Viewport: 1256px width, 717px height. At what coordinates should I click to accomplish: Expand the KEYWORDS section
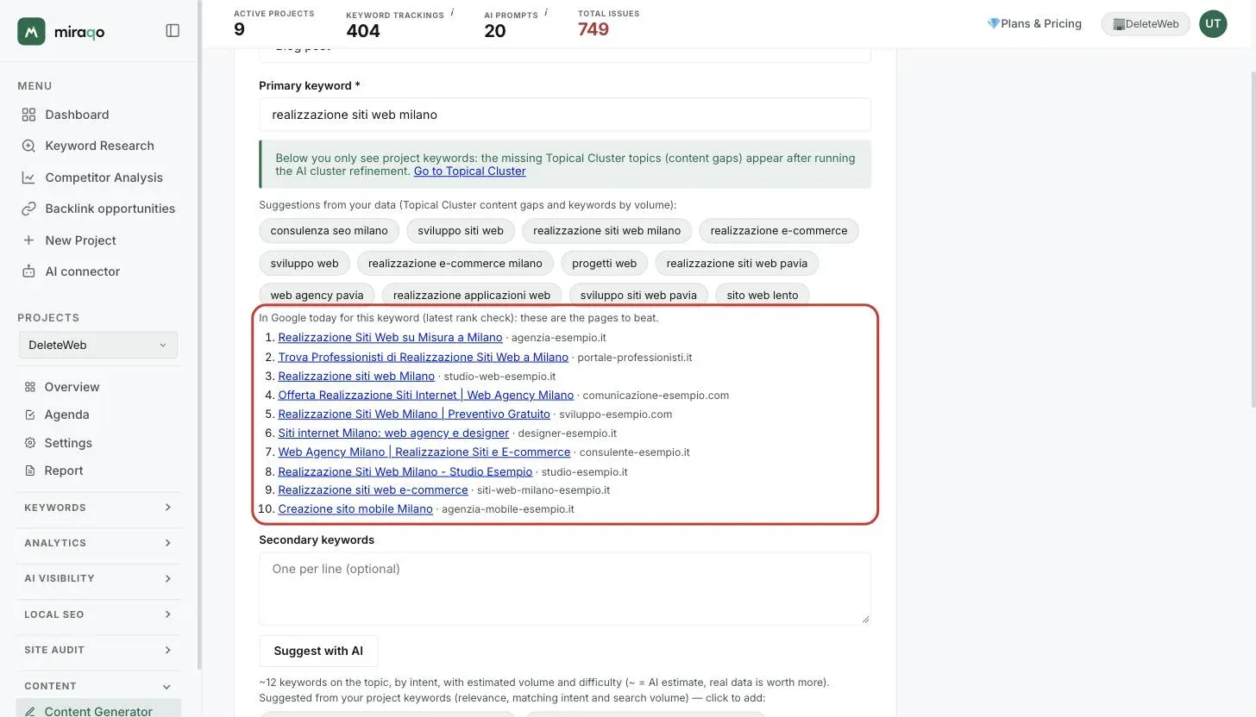(x=98, y=508)
